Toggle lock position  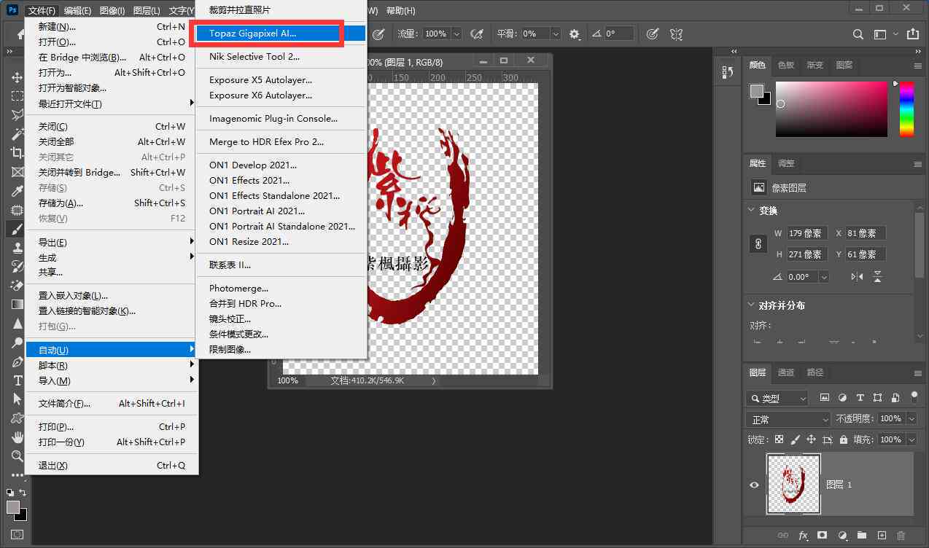(x=811, y=439)
